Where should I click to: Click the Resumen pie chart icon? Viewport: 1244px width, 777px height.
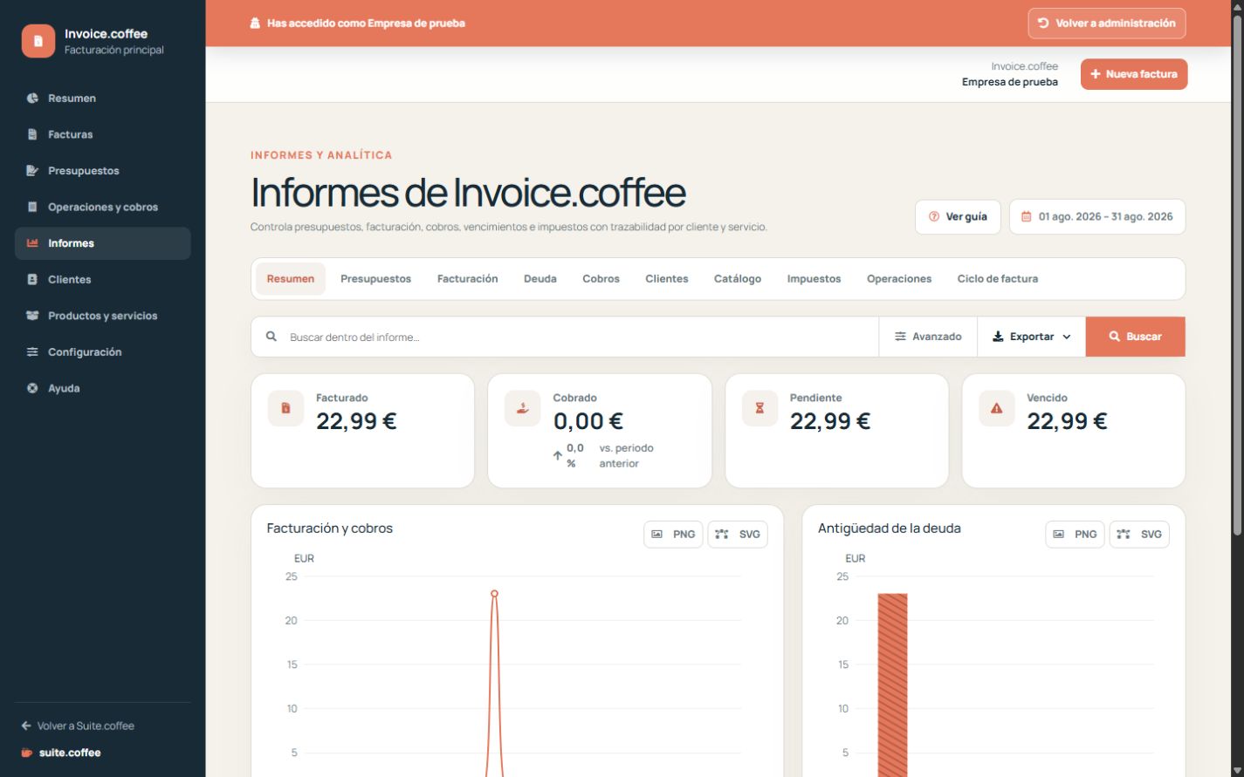(x=32, y=99)
